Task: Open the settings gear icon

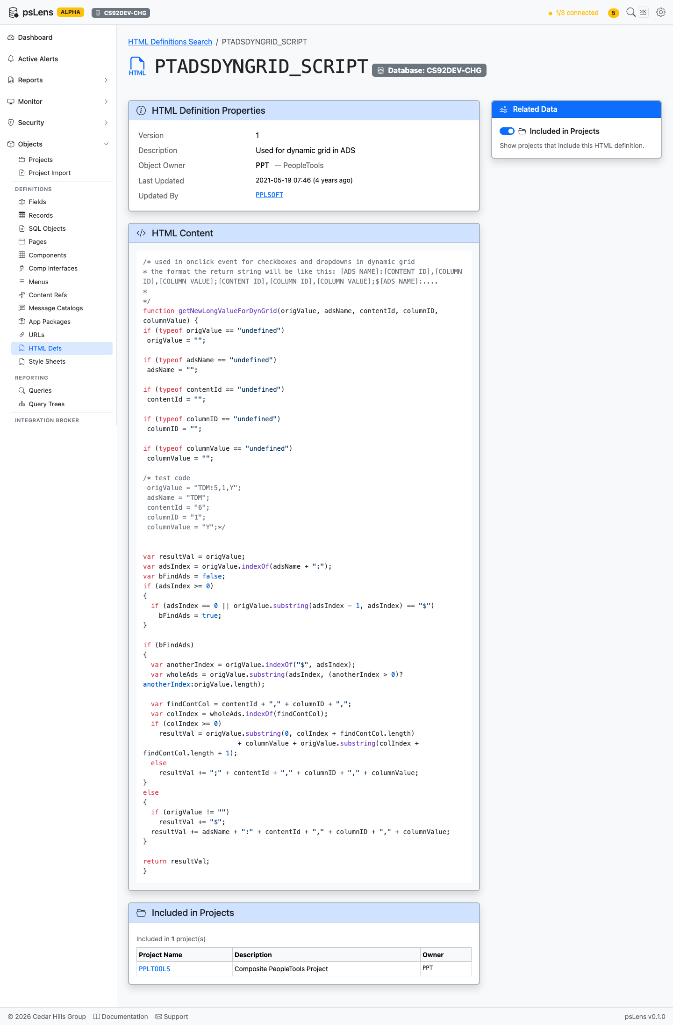Action: [661, 12]
